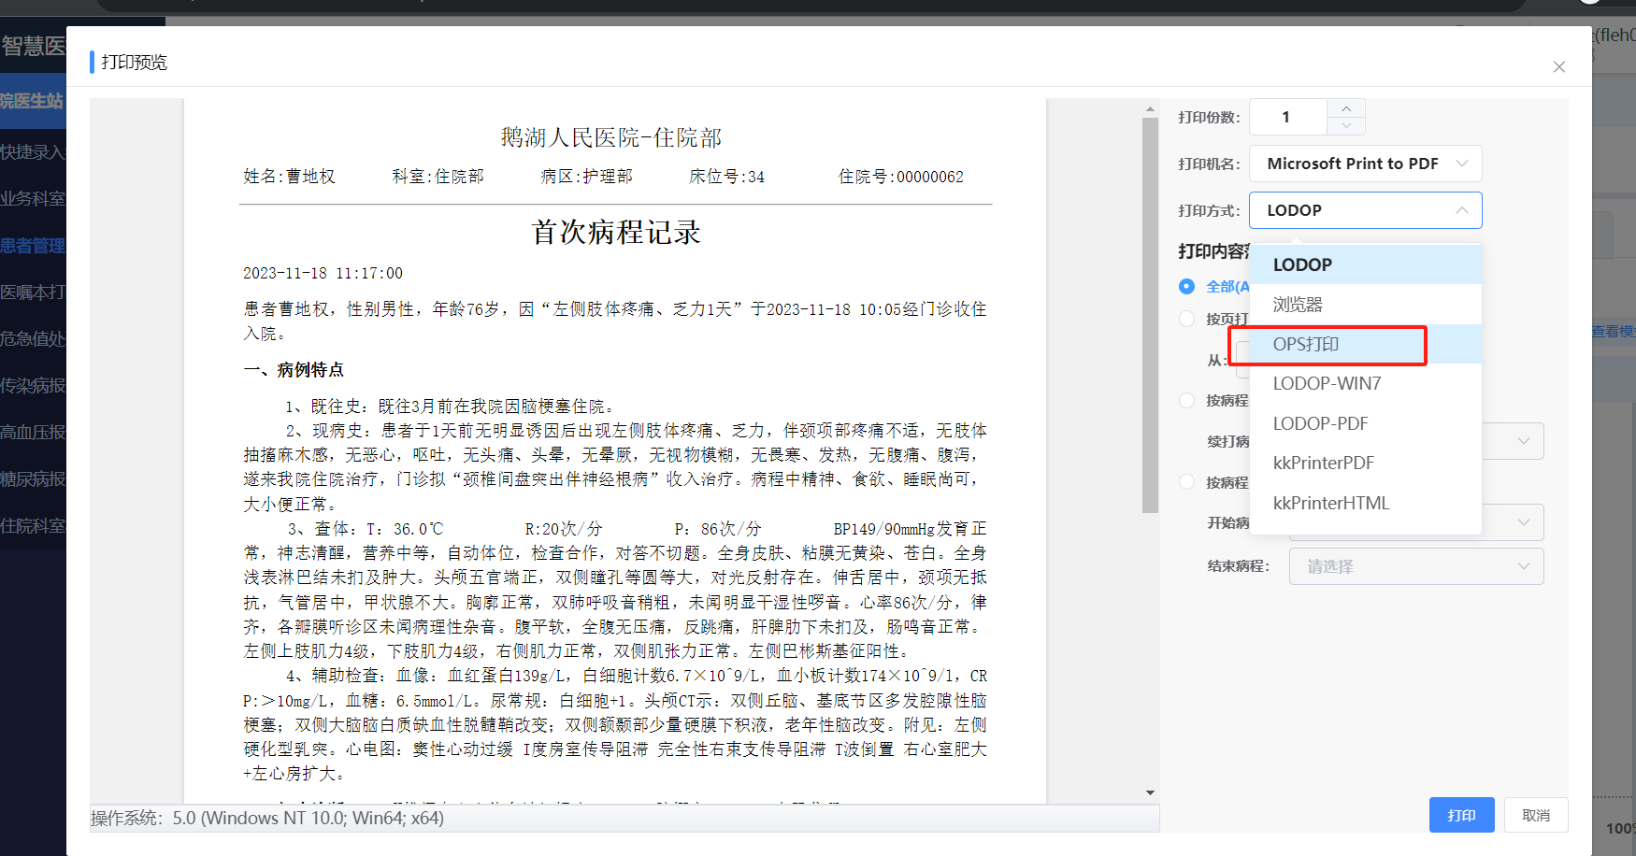Increase print copies with up arrow
Screen dimensions: 1636x856
[x=1346, y=108]
